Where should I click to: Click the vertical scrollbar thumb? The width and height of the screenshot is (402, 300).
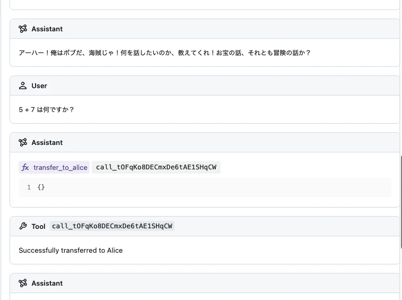[x=401, y=202]
